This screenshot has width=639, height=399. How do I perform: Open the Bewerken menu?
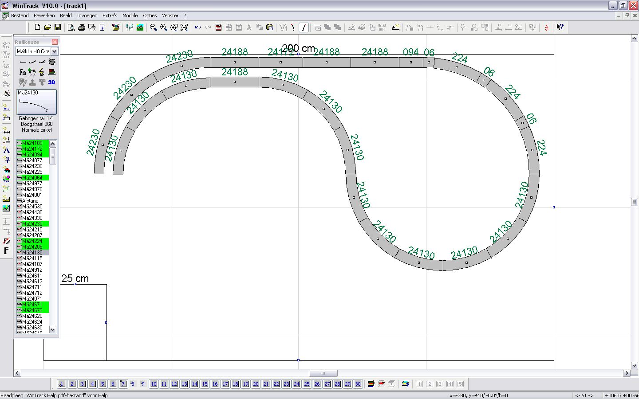pyautogui.click(x=44, y=16)
